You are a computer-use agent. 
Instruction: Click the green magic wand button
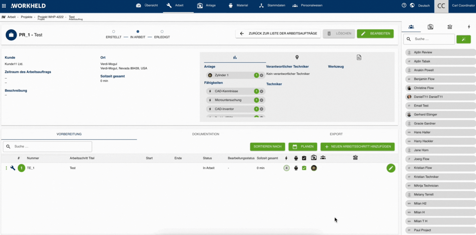[463, 39]
